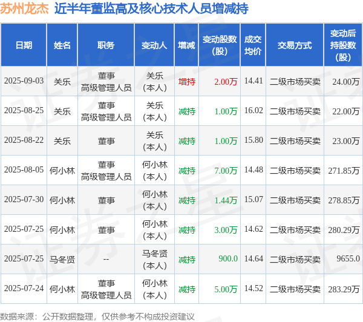
Task: Click the holdings value 280.29万
Action: point(344,230)
